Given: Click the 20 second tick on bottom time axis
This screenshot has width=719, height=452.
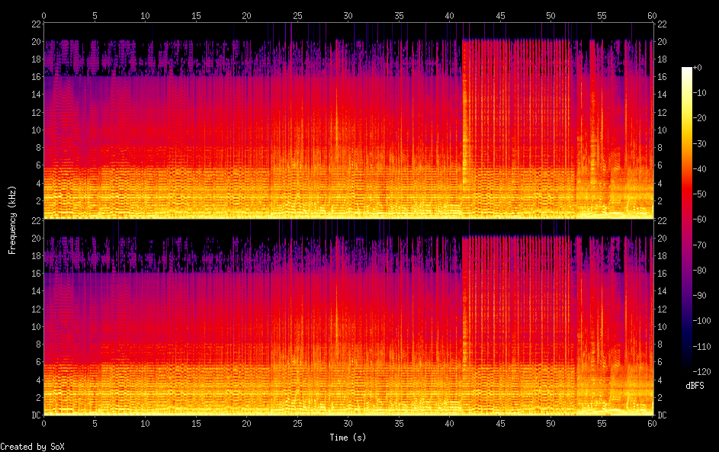Looking at the screenshot, I should point(246,424).
